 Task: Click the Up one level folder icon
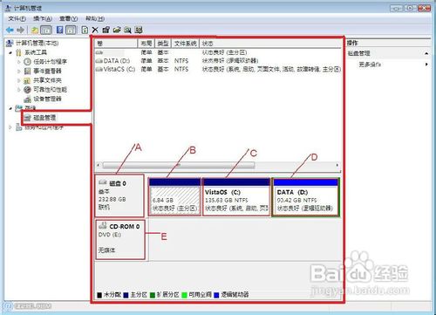(35, 30)
